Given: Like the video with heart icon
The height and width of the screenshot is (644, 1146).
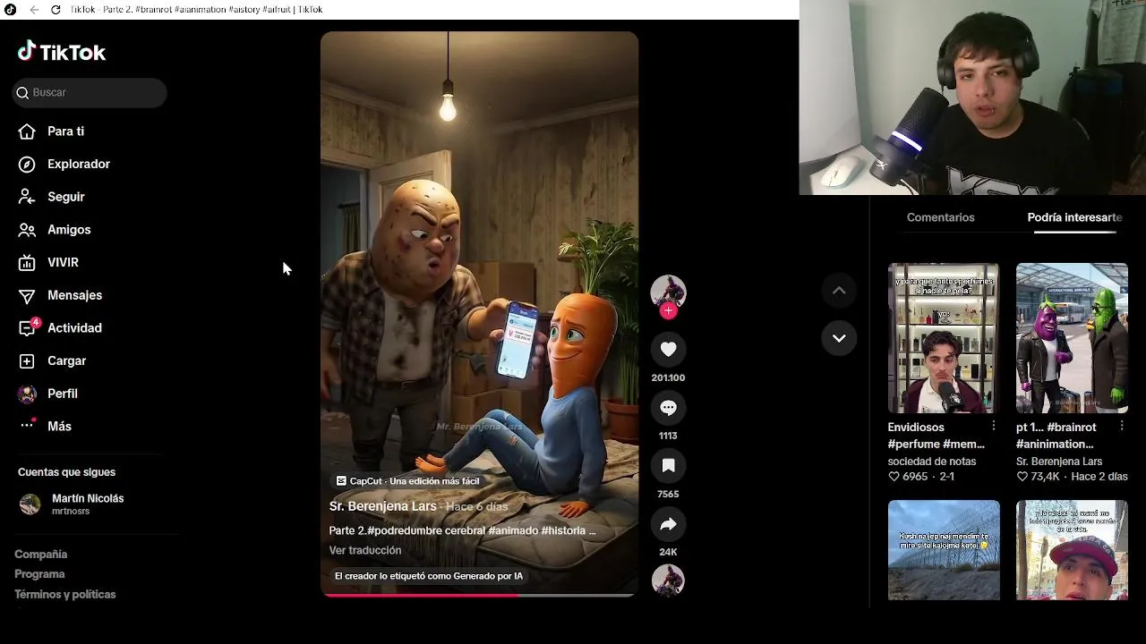Looking at the screenshot, I should point(668,350).
